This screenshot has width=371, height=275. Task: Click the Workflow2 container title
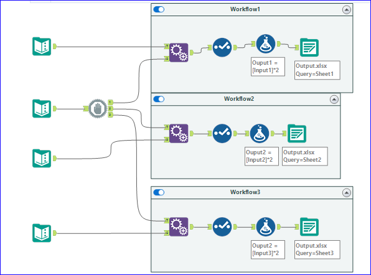point(239,99)
